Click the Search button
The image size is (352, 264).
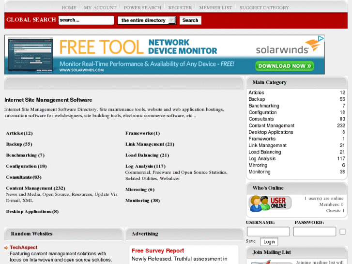pos(190,20)
